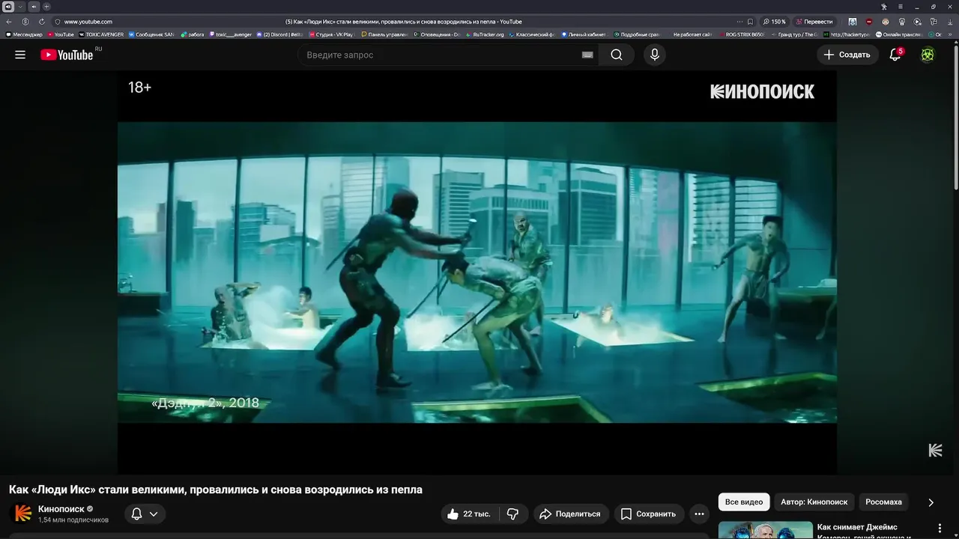Viewport: 959px width, 539px height.
Task: Click the 150 % zoom indicator
Action: [x=775, y=22]
